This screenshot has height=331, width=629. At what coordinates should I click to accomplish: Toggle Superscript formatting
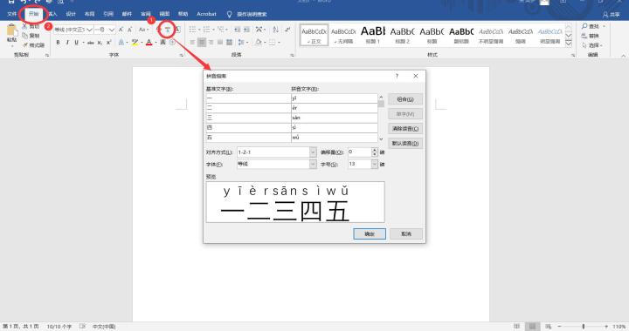click(x=108, y=43)
